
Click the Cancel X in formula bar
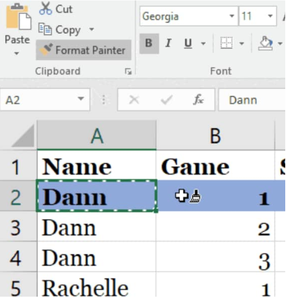134,100
